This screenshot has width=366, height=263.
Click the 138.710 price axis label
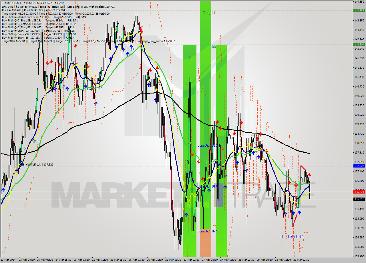(x=359, y=134)
